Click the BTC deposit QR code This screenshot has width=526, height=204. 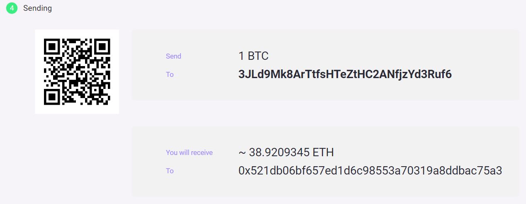[x=77, y=71]
